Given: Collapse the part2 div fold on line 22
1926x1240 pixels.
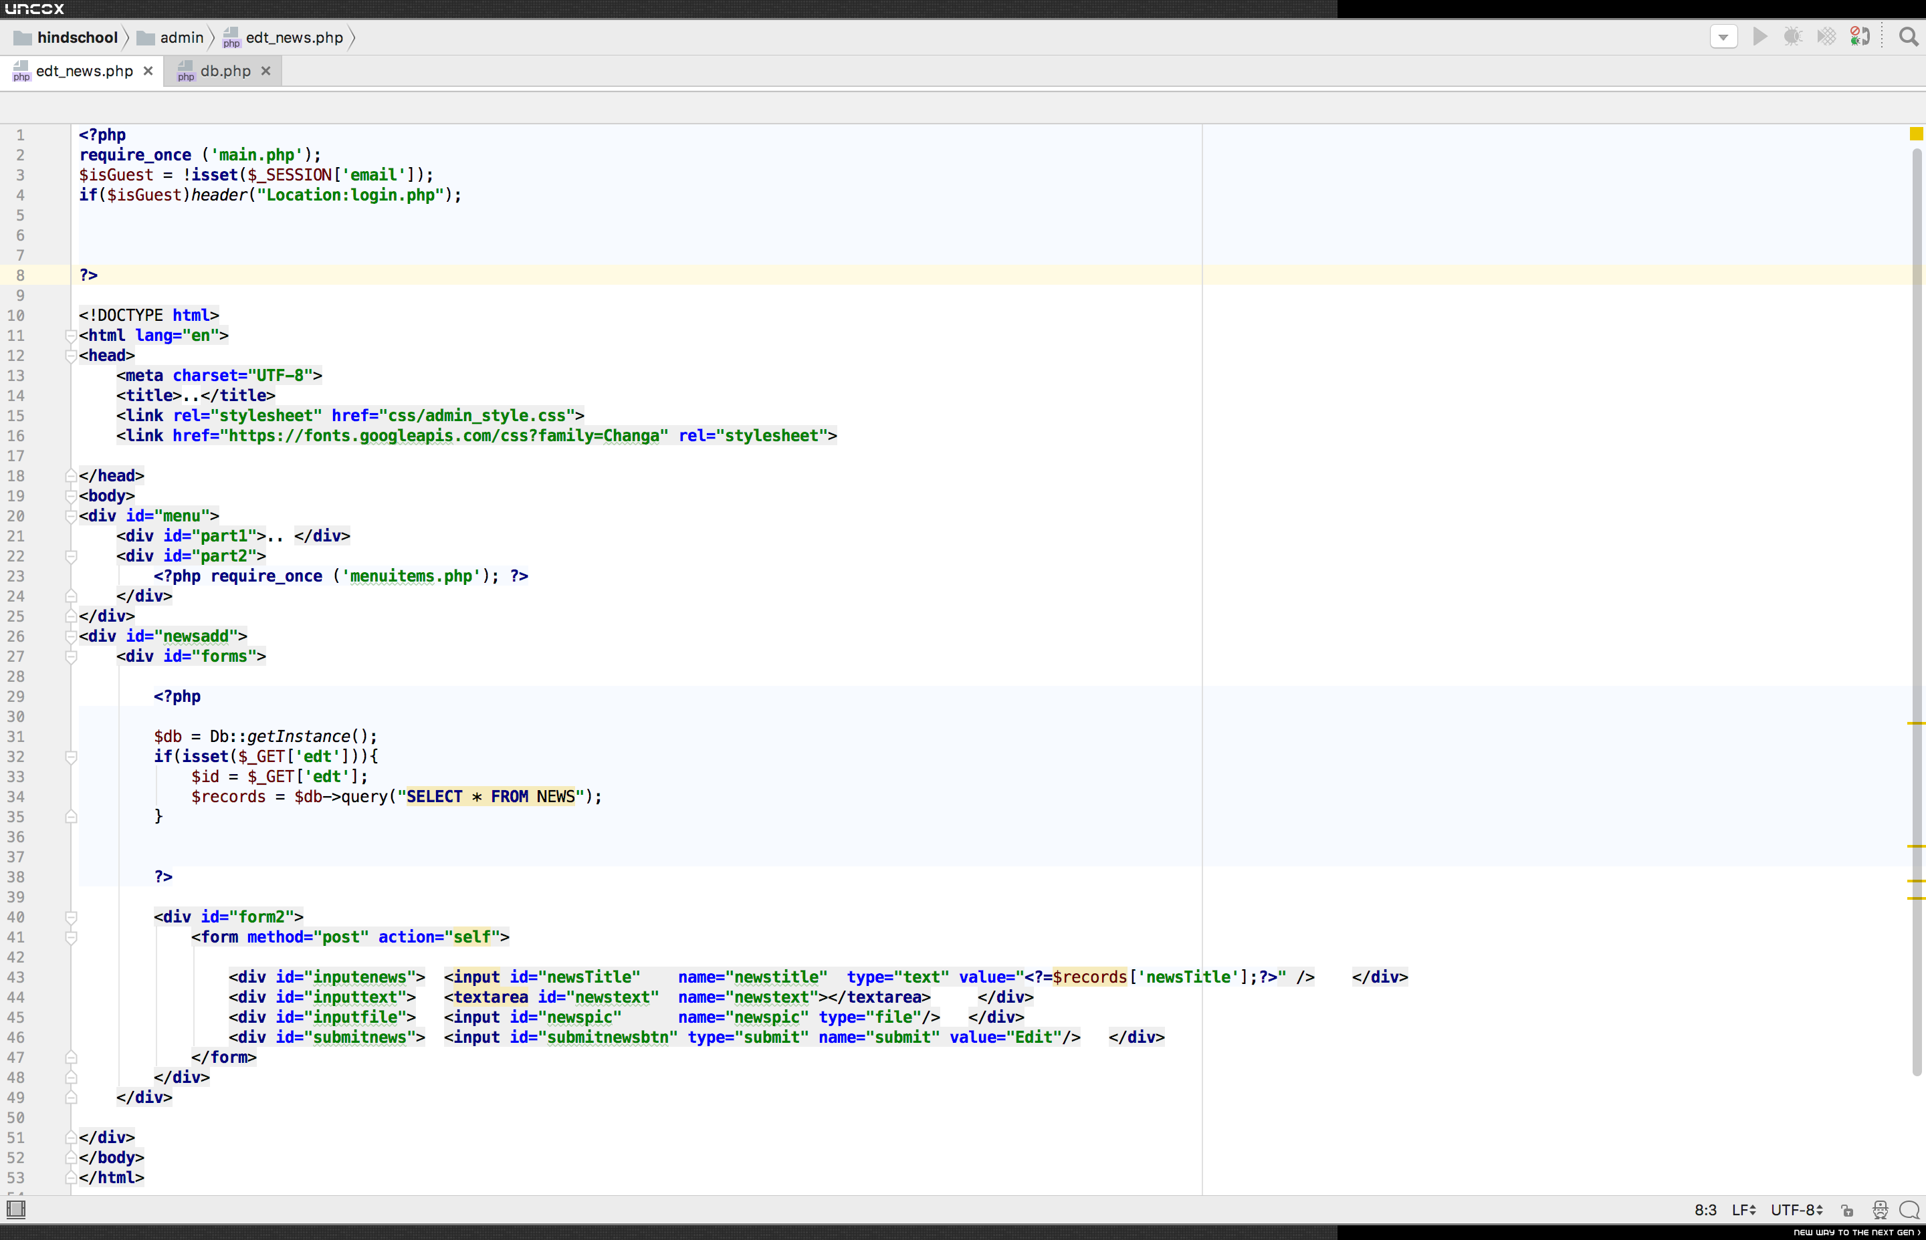Looking at the screenshot, I should click(71, 556).
